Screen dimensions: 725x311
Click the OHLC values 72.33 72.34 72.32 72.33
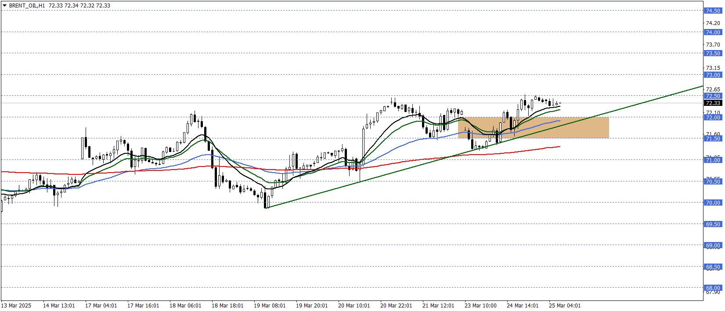79,6
